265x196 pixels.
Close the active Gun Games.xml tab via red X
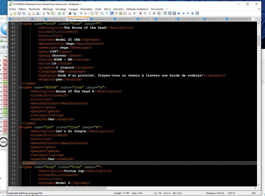click(87, 19)
